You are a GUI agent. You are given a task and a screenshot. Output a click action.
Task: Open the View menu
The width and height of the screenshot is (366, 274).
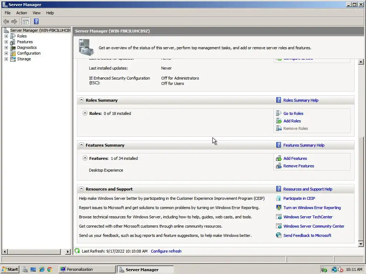[36, 13]
